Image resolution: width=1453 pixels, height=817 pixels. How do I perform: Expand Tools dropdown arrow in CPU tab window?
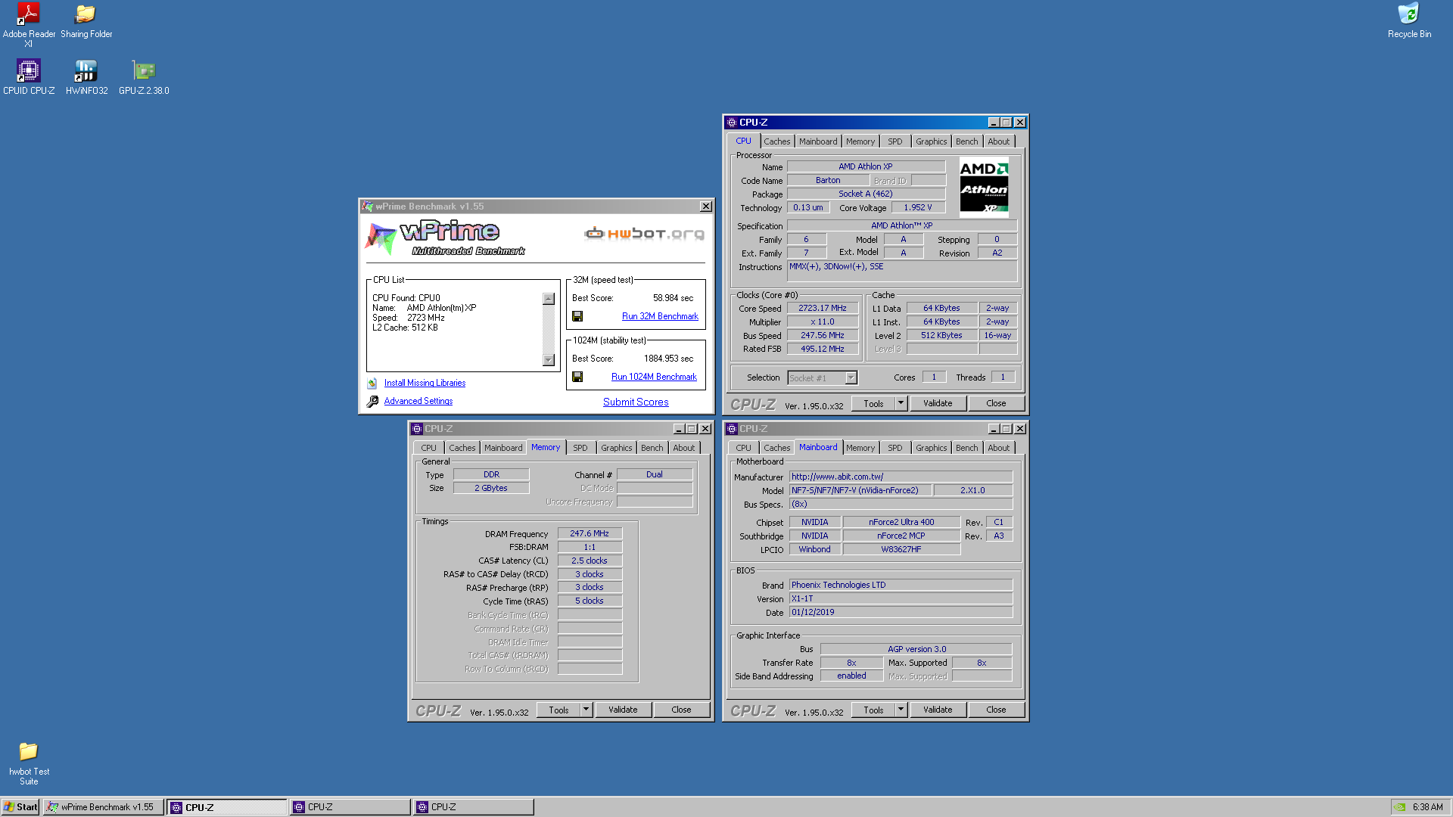(x=901, y=403)
